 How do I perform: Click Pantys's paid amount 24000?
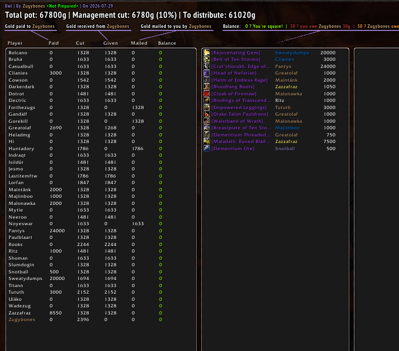(x=57, y=231)
